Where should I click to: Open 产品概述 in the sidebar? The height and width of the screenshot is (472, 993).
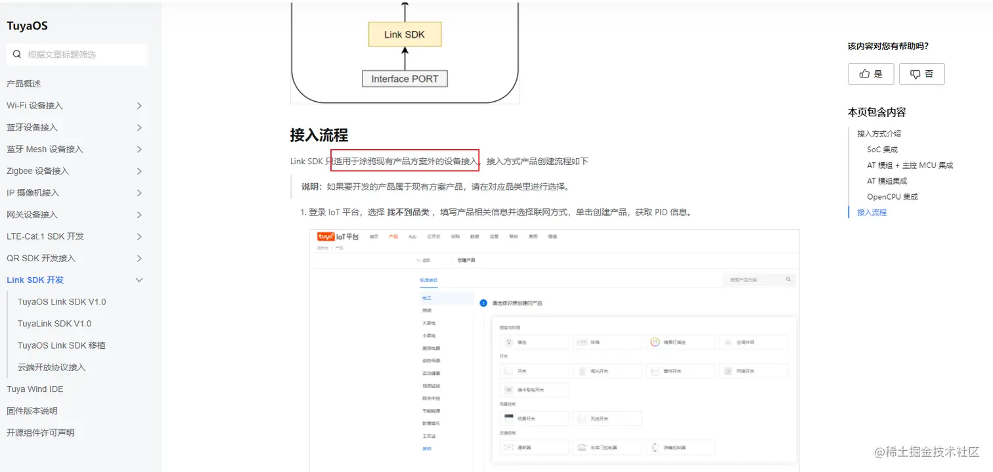(x=24, y=83)
